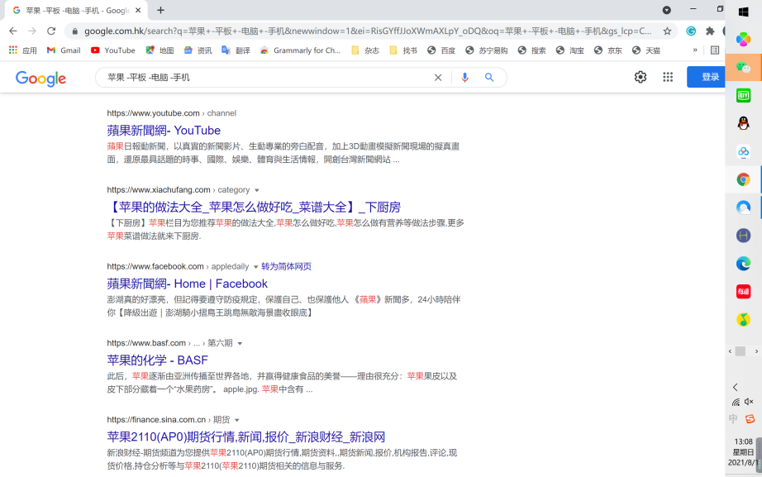Viewport: 762px width, 477px height.
Task: Open the Microsoft Edge taskbar icon
Action: coord(744,264)
